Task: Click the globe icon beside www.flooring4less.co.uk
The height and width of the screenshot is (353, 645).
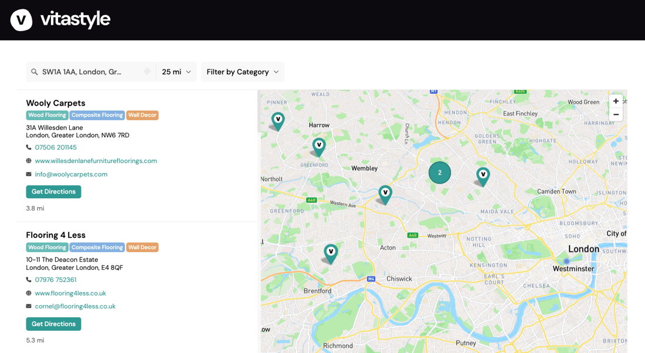Action: [28, 293]
